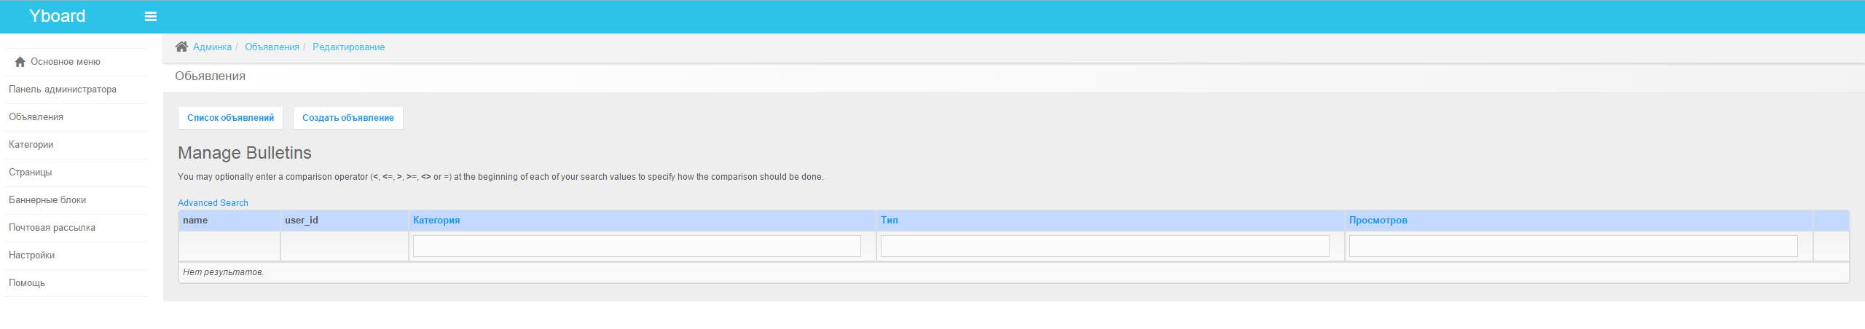The image size is (1865, 329).
Task: Click the Yboard logo
Action: tap(57, 16)
